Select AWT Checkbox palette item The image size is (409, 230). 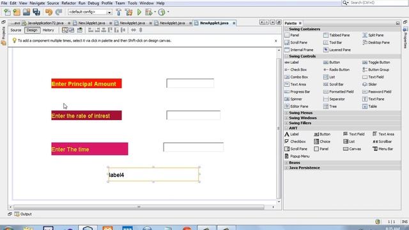295,141
